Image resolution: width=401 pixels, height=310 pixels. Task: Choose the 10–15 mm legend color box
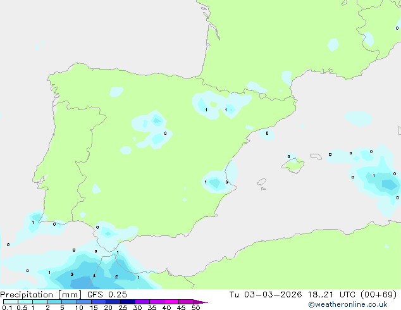[x=84, y=302]
